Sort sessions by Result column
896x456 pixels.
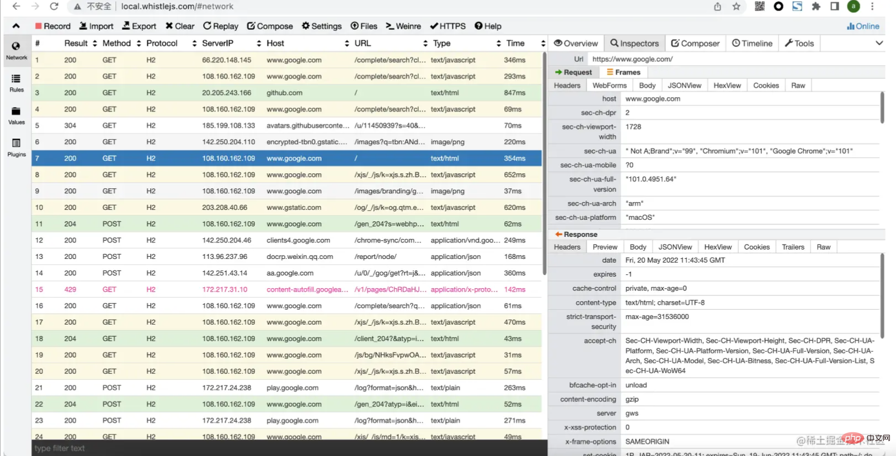pyautogui.click(x=76, y=43)
